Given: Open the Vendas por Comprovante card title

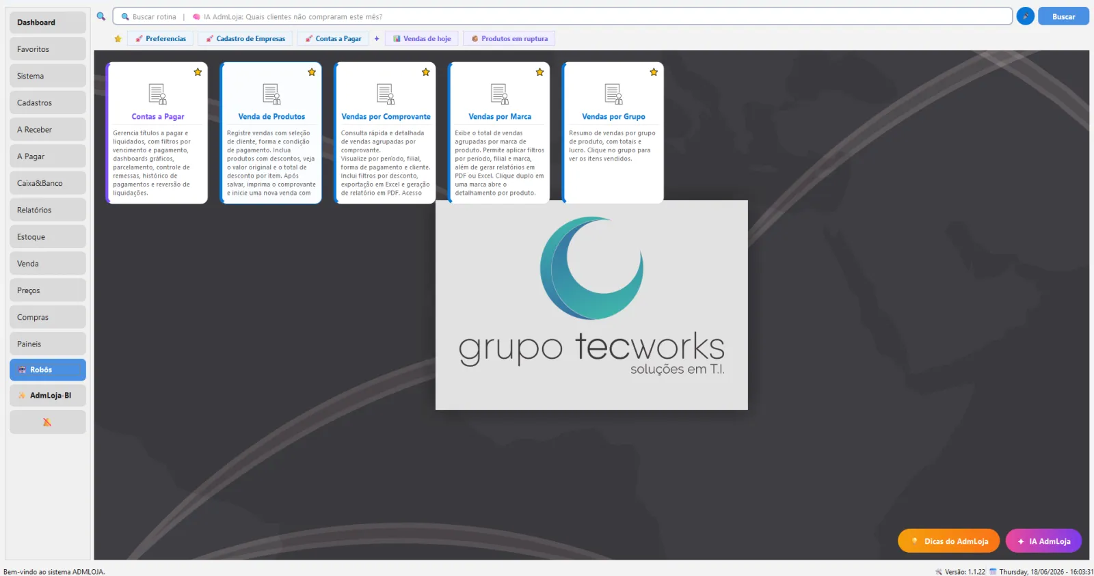Looking at the screenshot, I should [x=386, y=117].
